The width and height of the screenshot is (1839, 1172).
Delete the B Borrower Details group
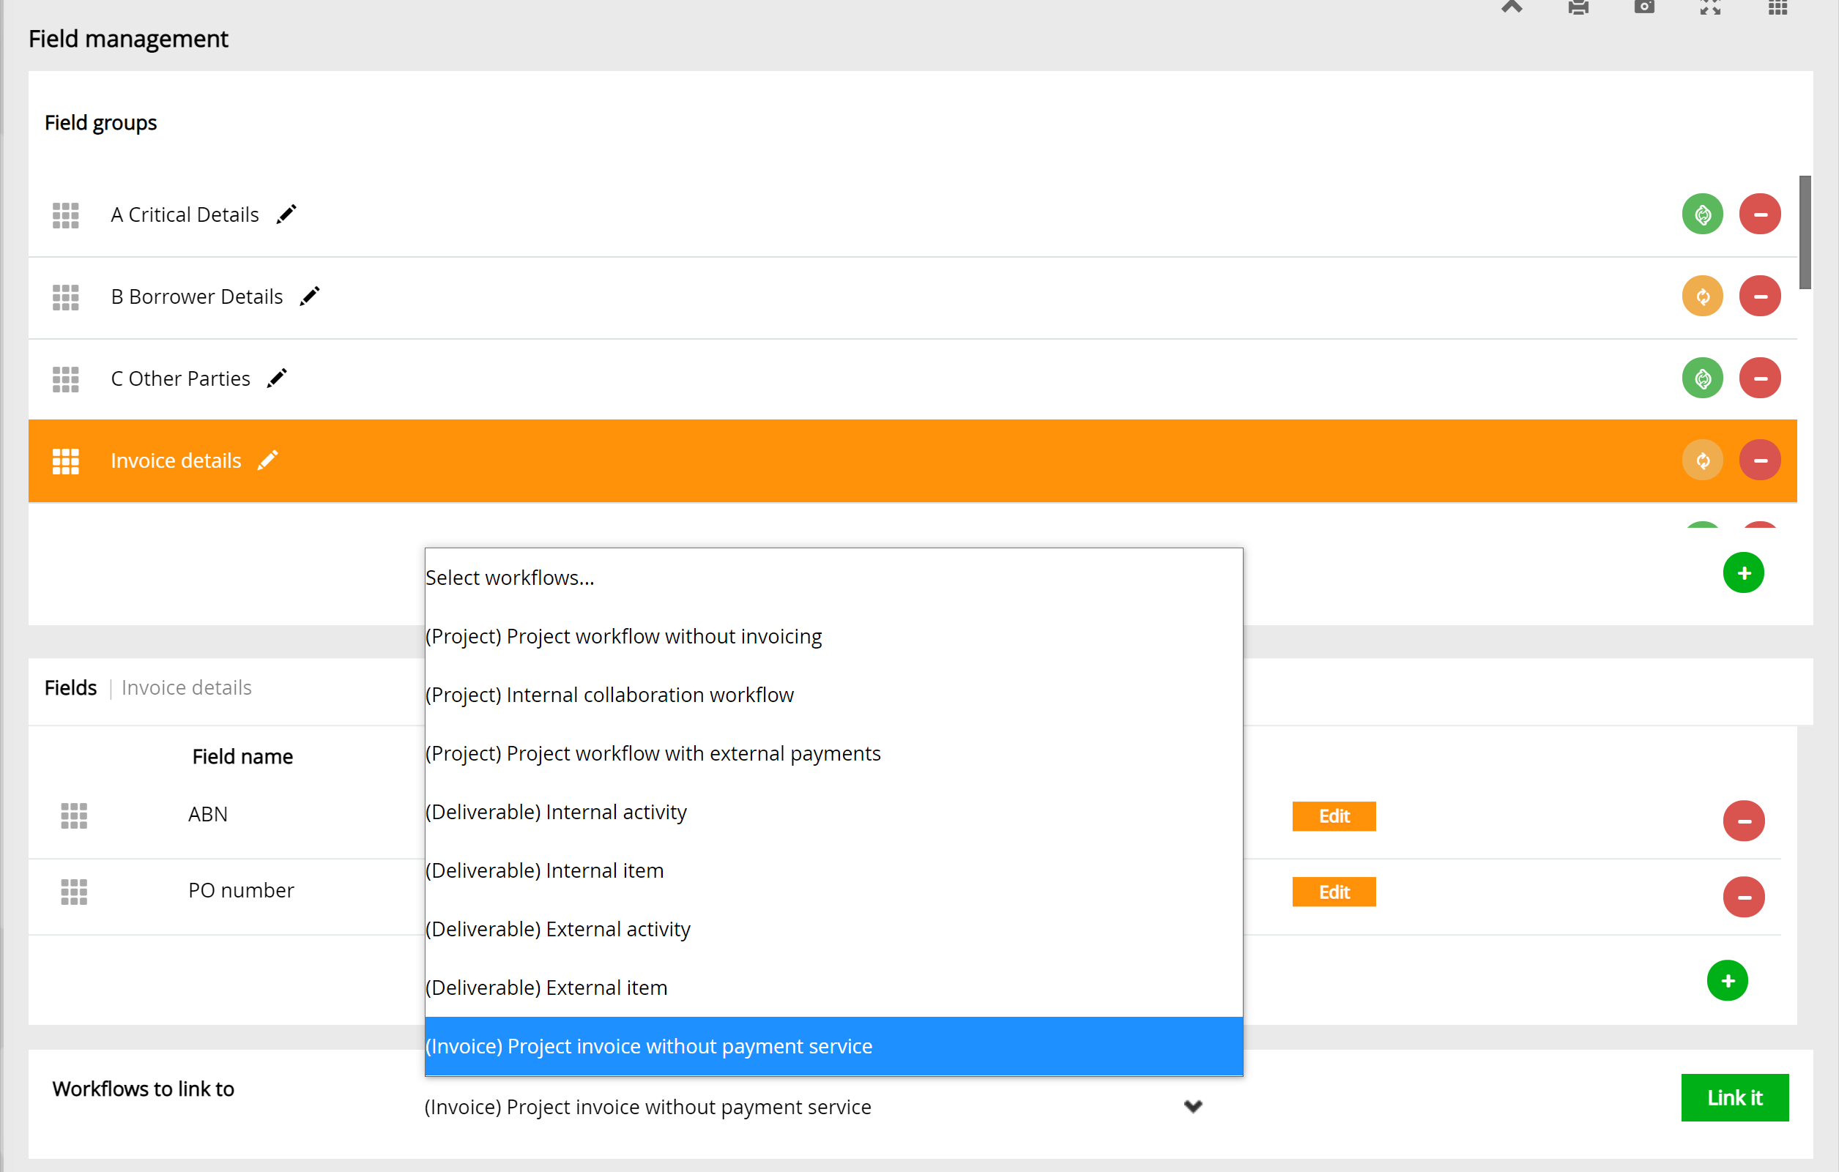coord(1760,296)
